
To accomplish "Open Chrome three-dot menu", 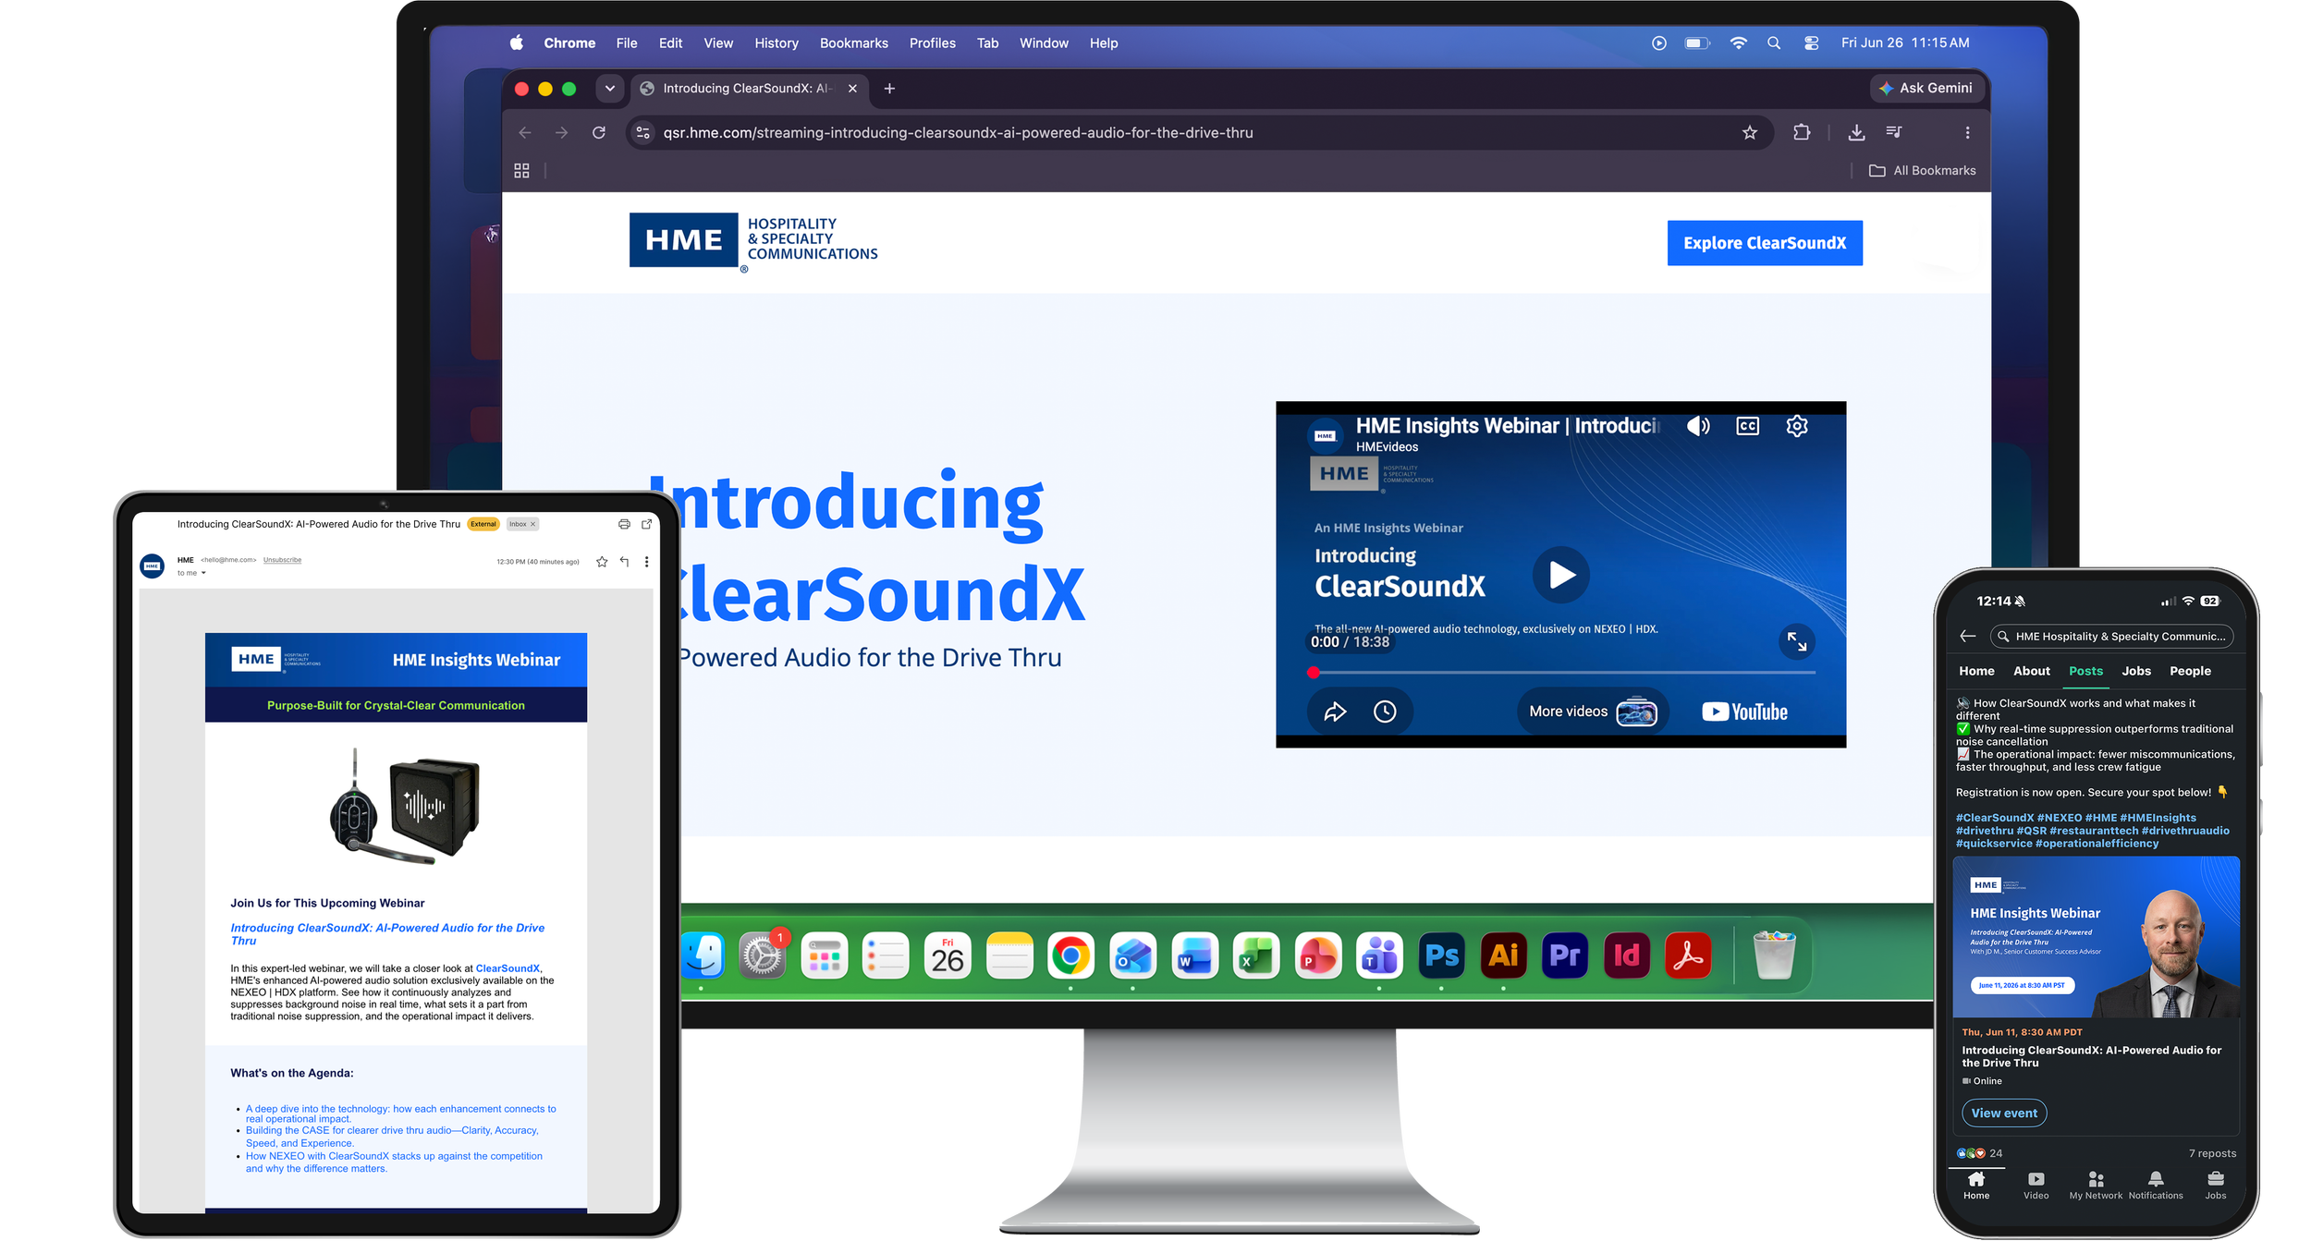I will [1967, 133].
